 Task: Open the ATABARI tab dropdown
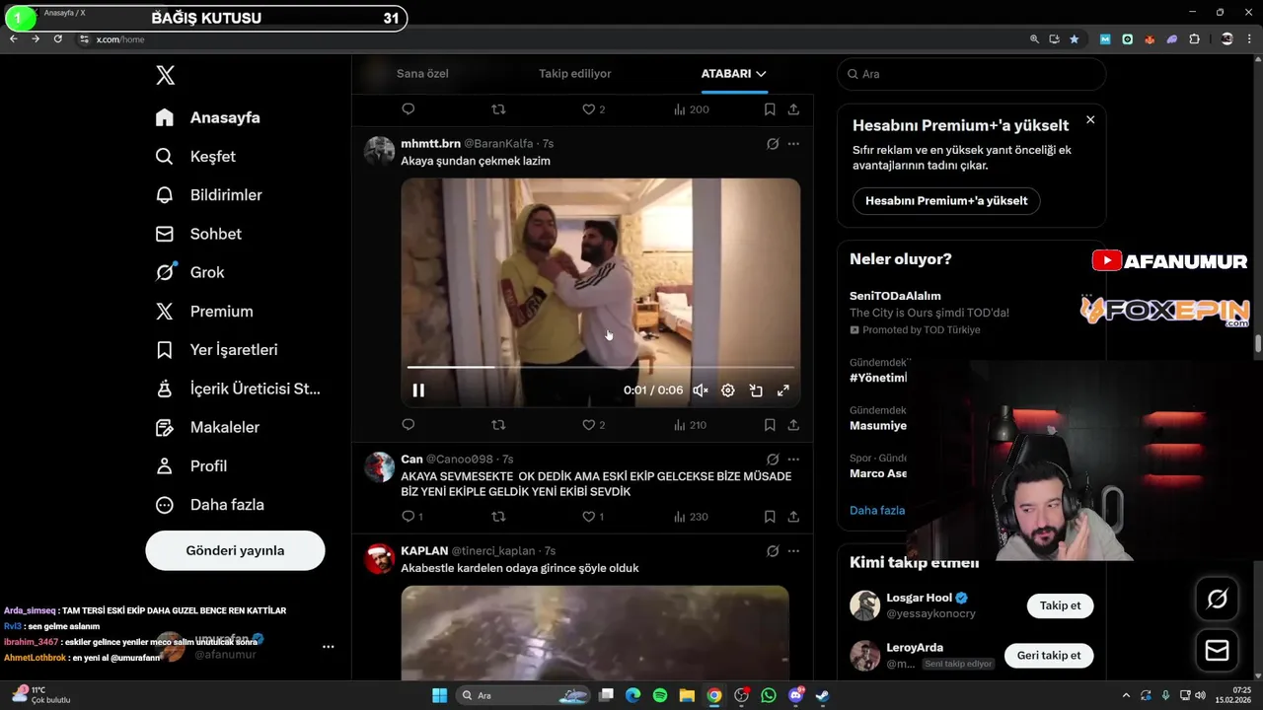point(734,74)
